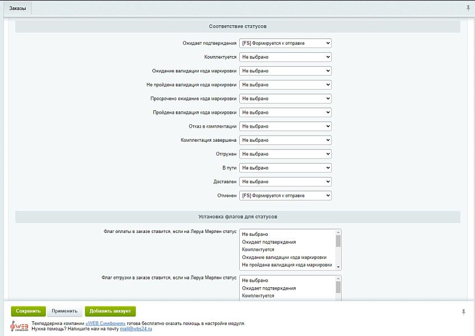Open the Доставлен status dropdown

click(x=285, y=182)
